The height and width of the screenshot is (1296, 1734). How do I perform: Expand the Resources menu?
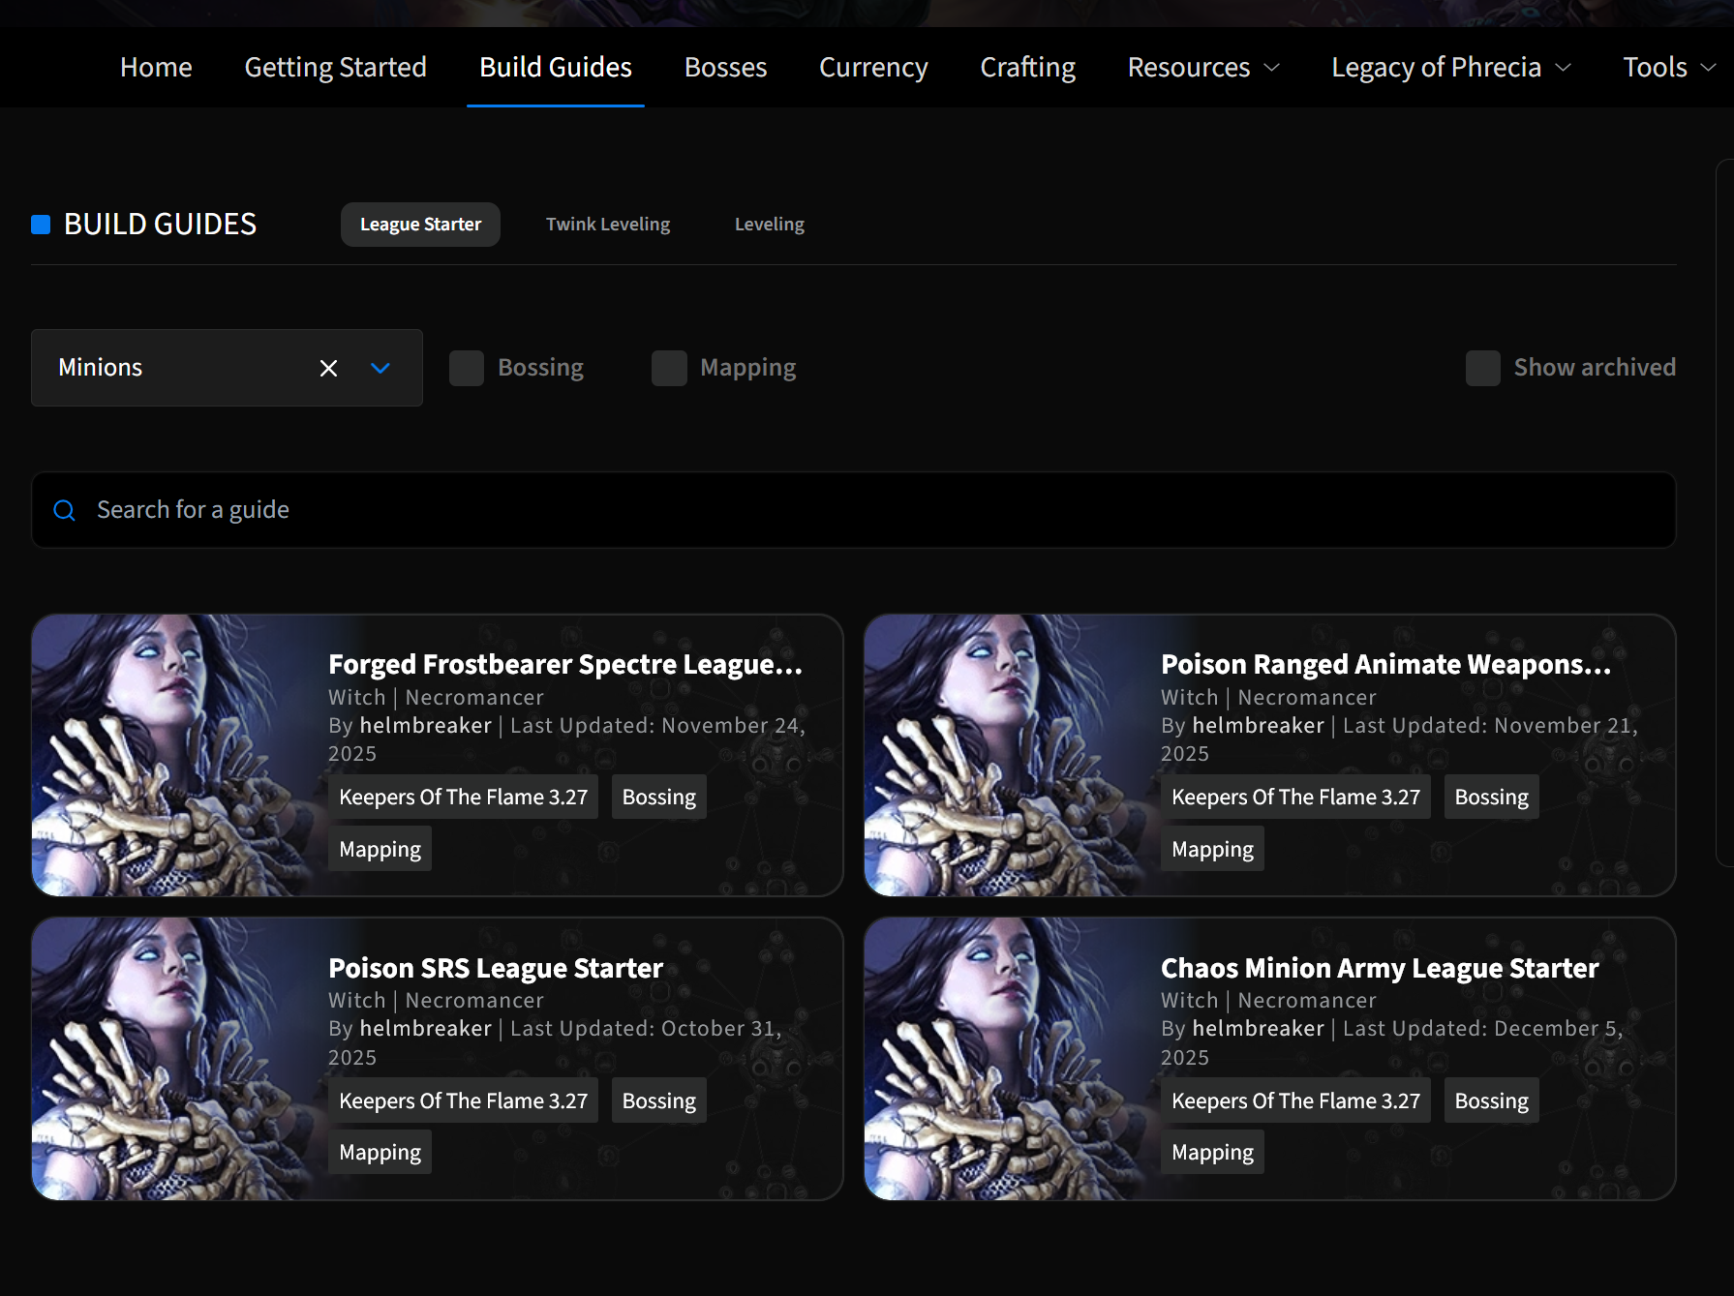tap(1203, 67)
